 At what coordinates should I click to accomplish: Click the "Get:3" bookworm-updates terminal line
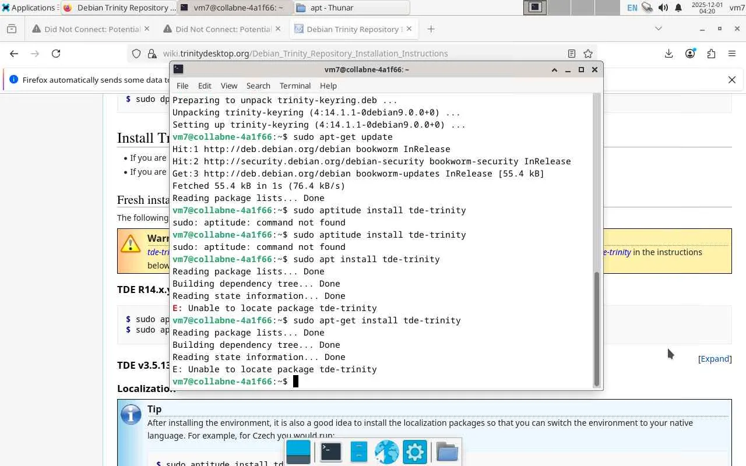(358, 174)
